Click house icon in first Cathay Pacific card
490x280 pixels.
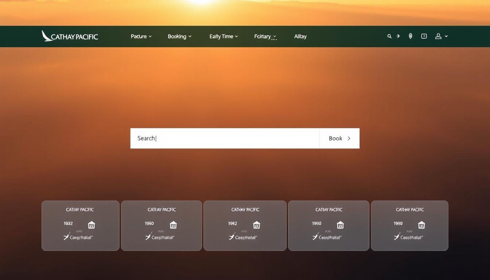[92, 225]
